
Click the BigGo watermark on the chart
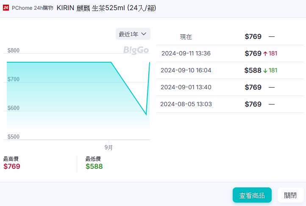point(136,50)
